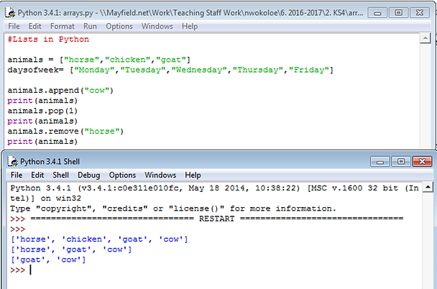Click the Python icon in arrays.py title bar
Viewport: 437px width, 289px height.
[x=10, y=13]
